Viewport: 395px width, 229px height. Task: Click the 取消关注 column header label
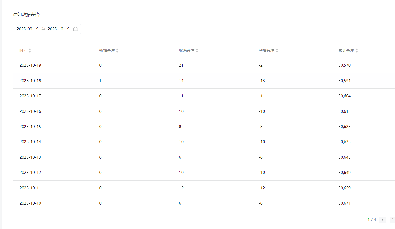pos(187,51)
